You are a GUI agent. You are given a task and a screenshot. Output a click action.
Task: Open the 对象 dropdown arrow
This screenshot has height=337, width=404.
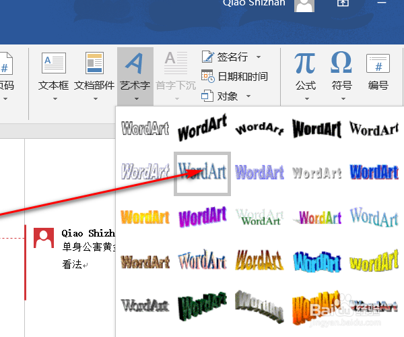pyautogui.click(x=248, y=96)
